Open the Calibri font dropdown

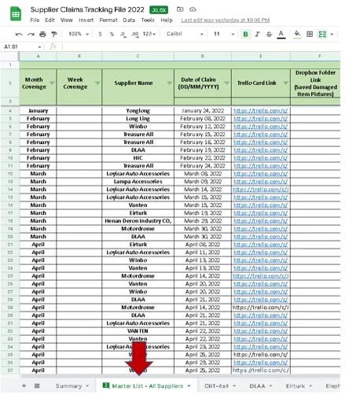click(185, 34)
